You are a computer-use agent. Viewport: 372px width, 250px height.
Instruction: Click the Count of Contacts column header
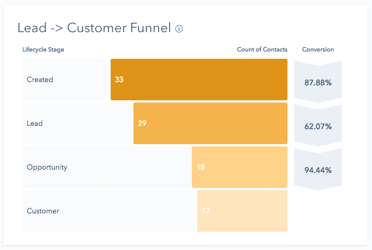262,49
